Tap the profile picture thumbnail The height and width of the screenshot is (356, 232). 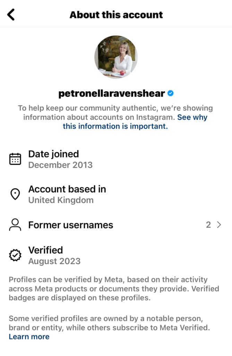[x=116, y=57]
